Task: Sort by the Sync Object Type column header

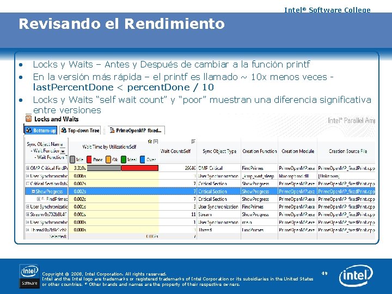Action: pyautogui.click(x=219, y=151)
